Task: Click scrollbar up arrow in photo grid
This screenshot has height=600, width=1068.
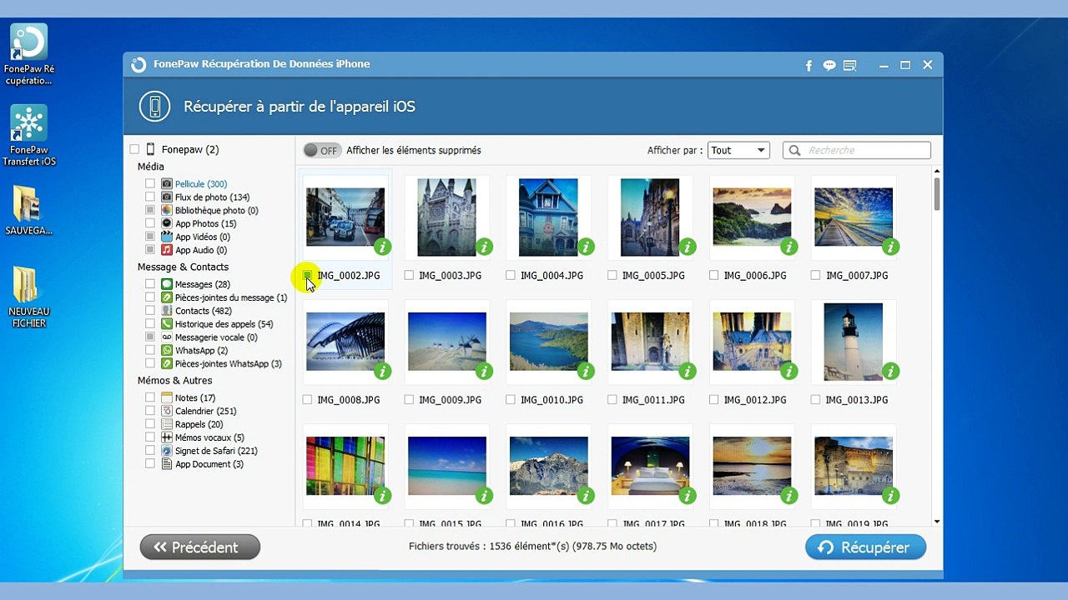Action: [937, 170]
